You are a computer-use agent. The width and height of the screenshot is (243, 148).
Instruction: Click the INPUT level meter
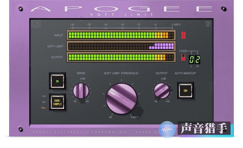pyautogui.click(x=121, y=35)
